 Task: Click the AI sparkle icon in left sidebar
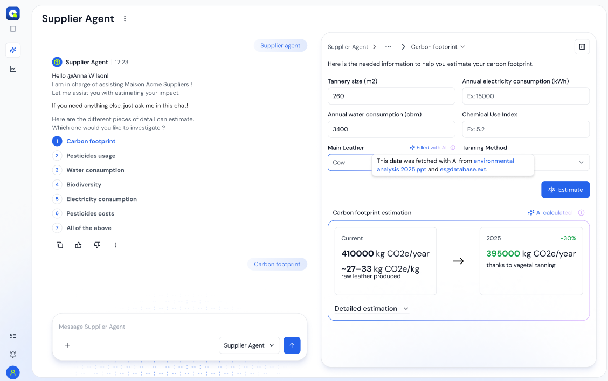(x=13, y=50)
